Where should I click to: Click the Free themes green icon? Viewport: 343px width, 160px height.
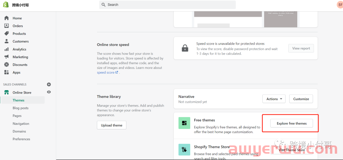click(x=184, y=123)
